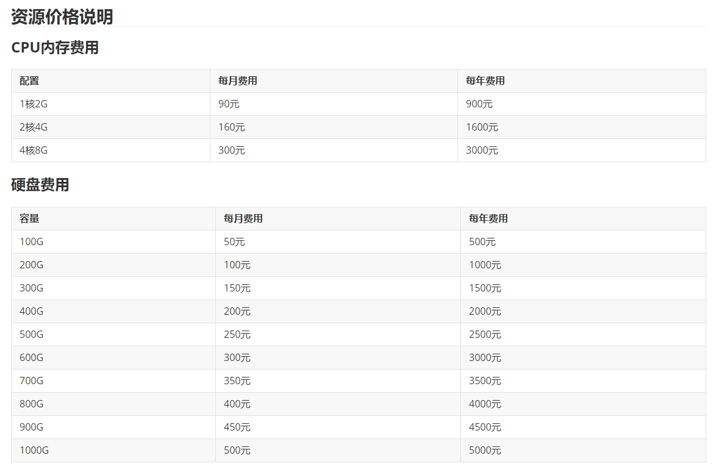Click 每月费用 header in the CPU table
This screenshot has width=719, height=472.
tap(238, 81)
